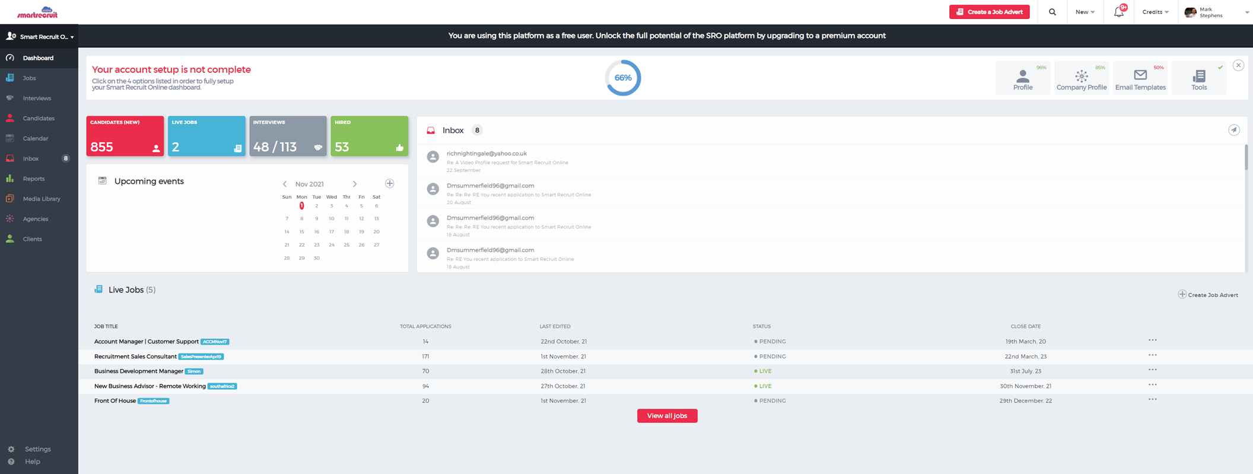Open row options for Recruitment Sales Consultant
The image size is (1253, 474).
(1152, 355)
